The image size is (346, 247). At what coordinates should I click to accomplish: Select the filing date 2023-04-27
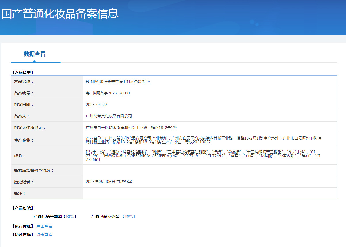(96, 105)
